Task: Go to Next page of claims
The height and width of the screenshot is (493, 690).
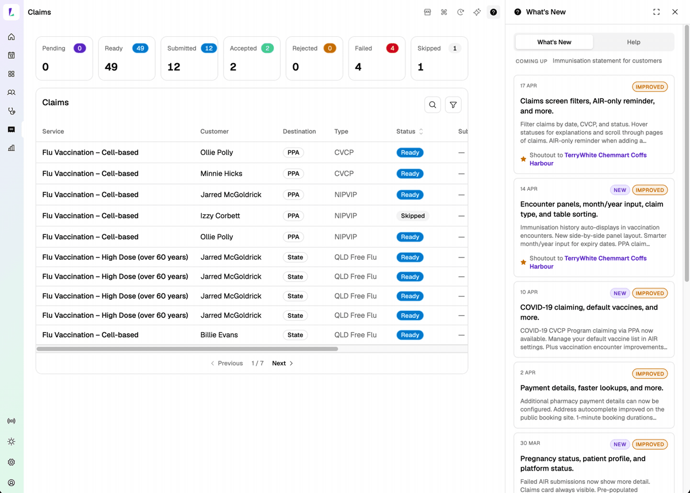Action: (283, 363)
